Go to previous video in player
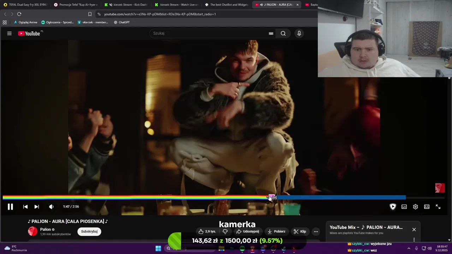 coord(25,207)
